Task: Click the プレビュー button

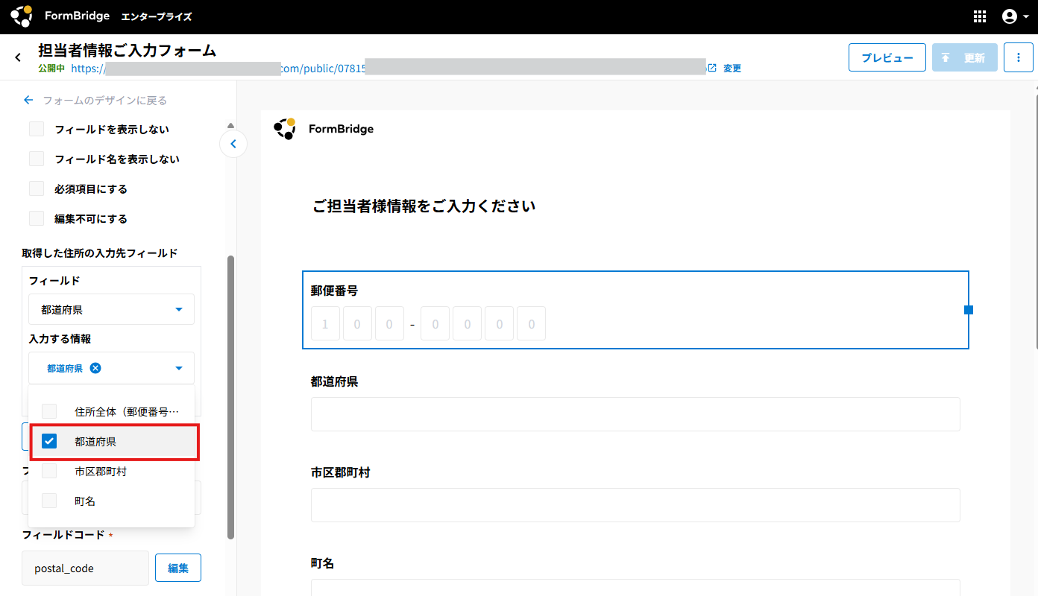Action: click(887, 57)
